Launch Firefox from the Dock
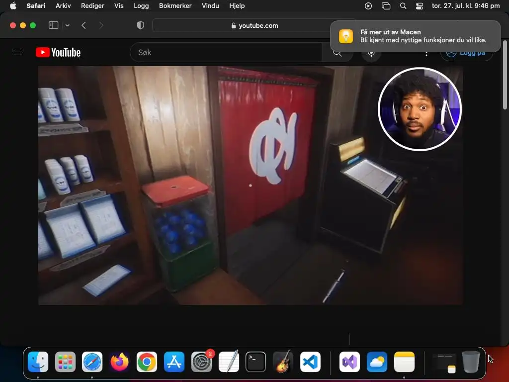Screen dimensions: 509x382 pyautogui.click(x=119, y=362)
